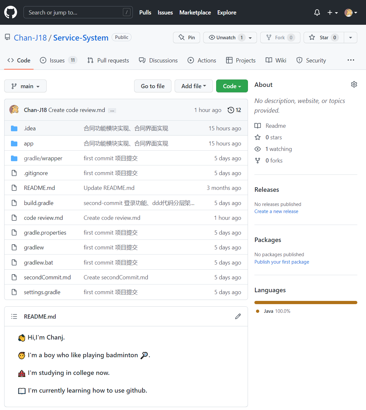Screen dimensions: 366x410
Task: Click the .idea folder icon
Action: point(14,128)
